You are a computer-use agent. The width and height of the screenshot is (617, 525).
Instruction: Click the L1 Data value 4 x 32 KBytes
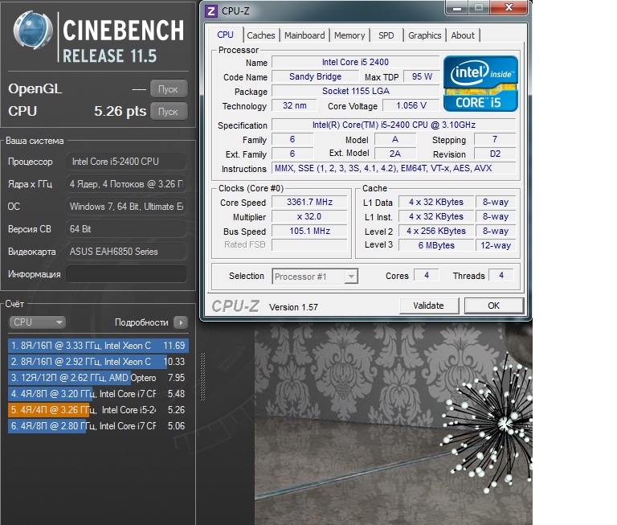pos(436,202)
